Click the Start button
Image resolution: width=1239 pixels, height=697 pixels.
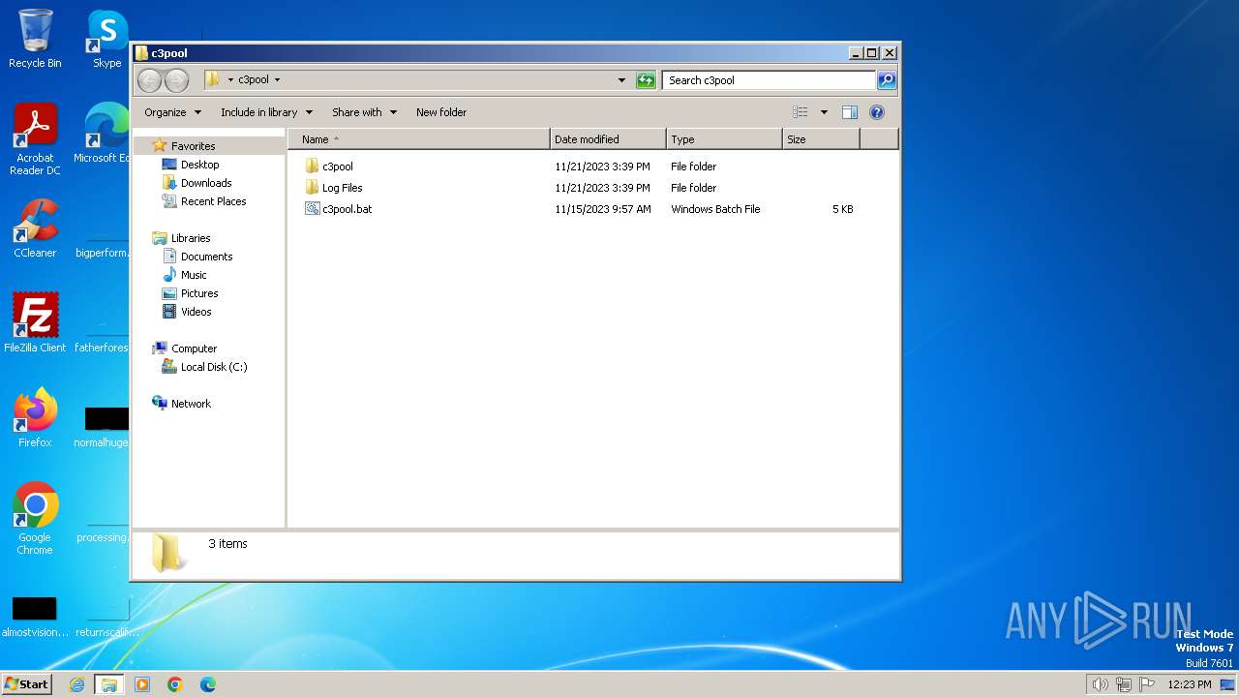pos(26,684)
